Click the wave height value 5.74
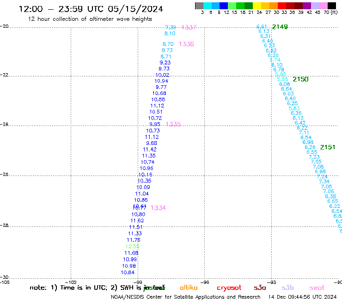 pos(275,60)
